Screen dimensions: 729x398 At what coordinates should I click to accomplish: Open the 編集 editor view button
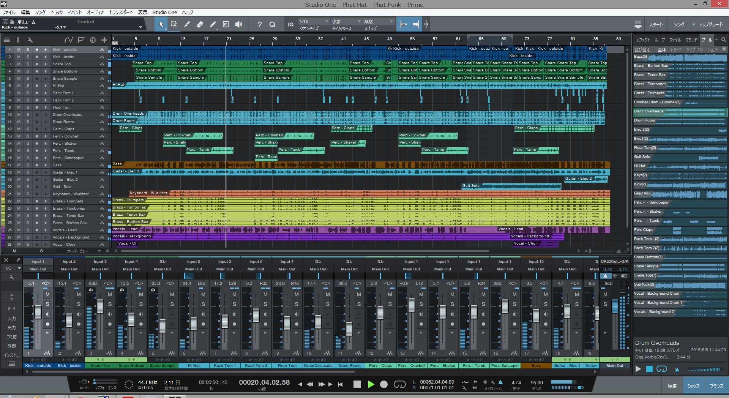tap(672, 386)
